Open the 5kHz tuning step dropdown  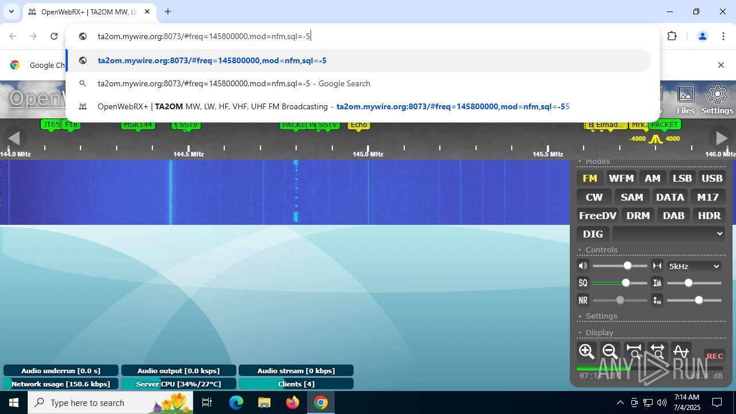pyautogui.click(x=694, y=266)
